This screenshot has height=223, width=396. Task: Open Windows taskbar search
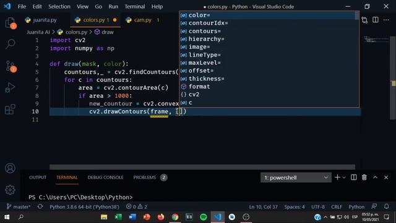(21, 217)
